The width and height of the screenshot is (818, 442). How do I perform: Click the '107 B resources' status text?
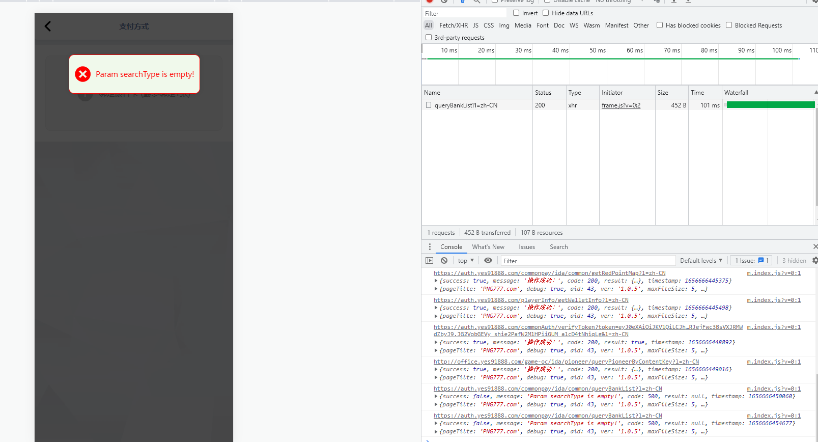click(542, 233)
